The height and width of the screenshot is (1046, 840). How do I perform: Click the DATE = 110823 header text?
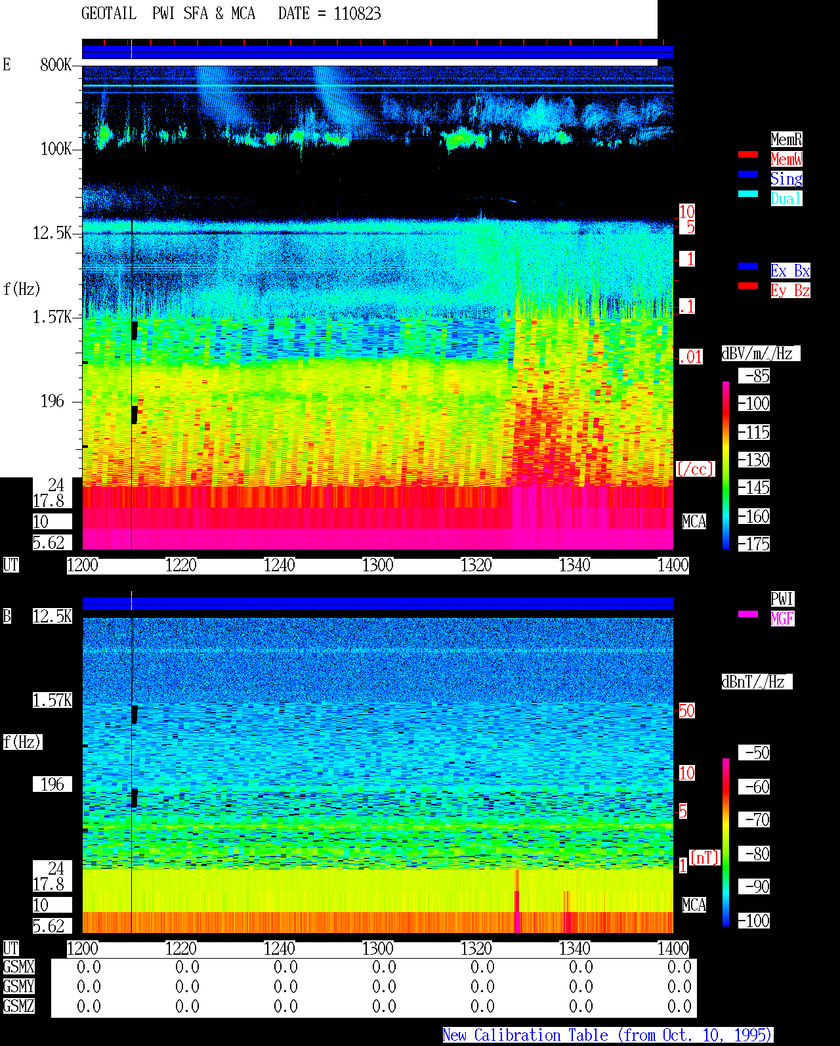click(329, 14)
